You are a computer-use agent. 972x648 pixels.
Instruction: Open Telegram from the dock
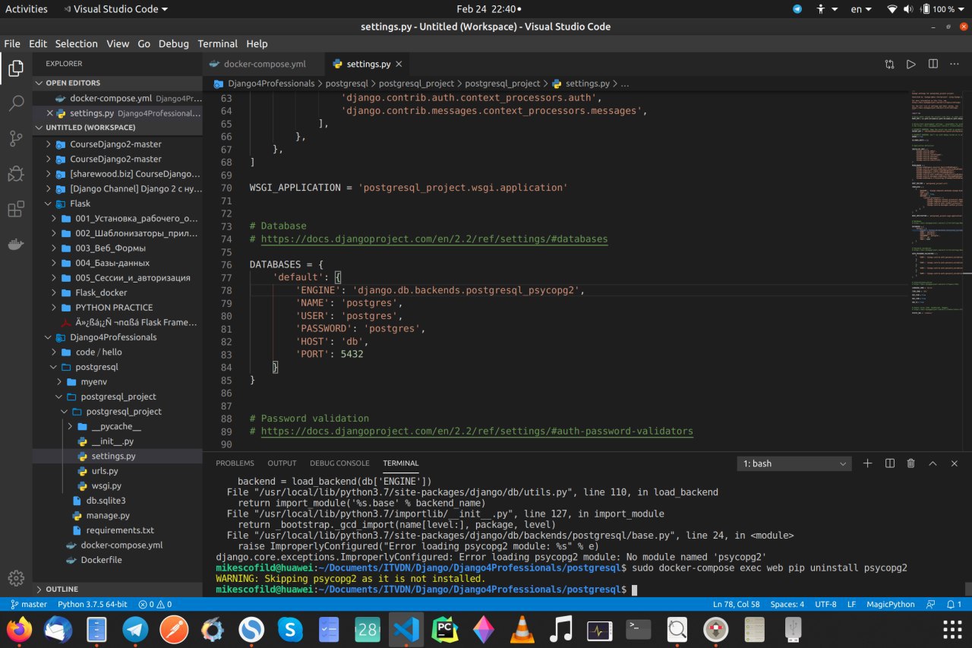pos(136,629)
